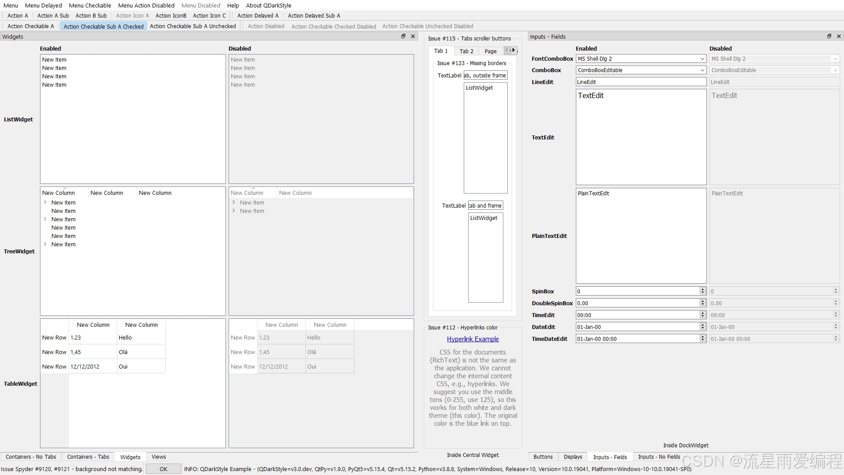The height and width of the screenshot is (475, 844).
Task: Open the FontComboBox dropdown arrow
Action: (702, 59)
